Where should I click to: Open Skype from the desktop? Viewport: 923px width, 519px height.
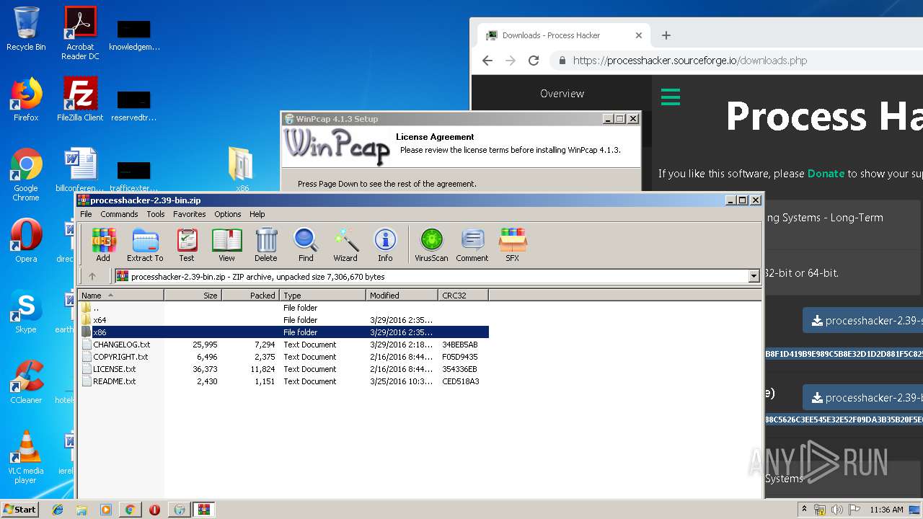pos(26,311)
